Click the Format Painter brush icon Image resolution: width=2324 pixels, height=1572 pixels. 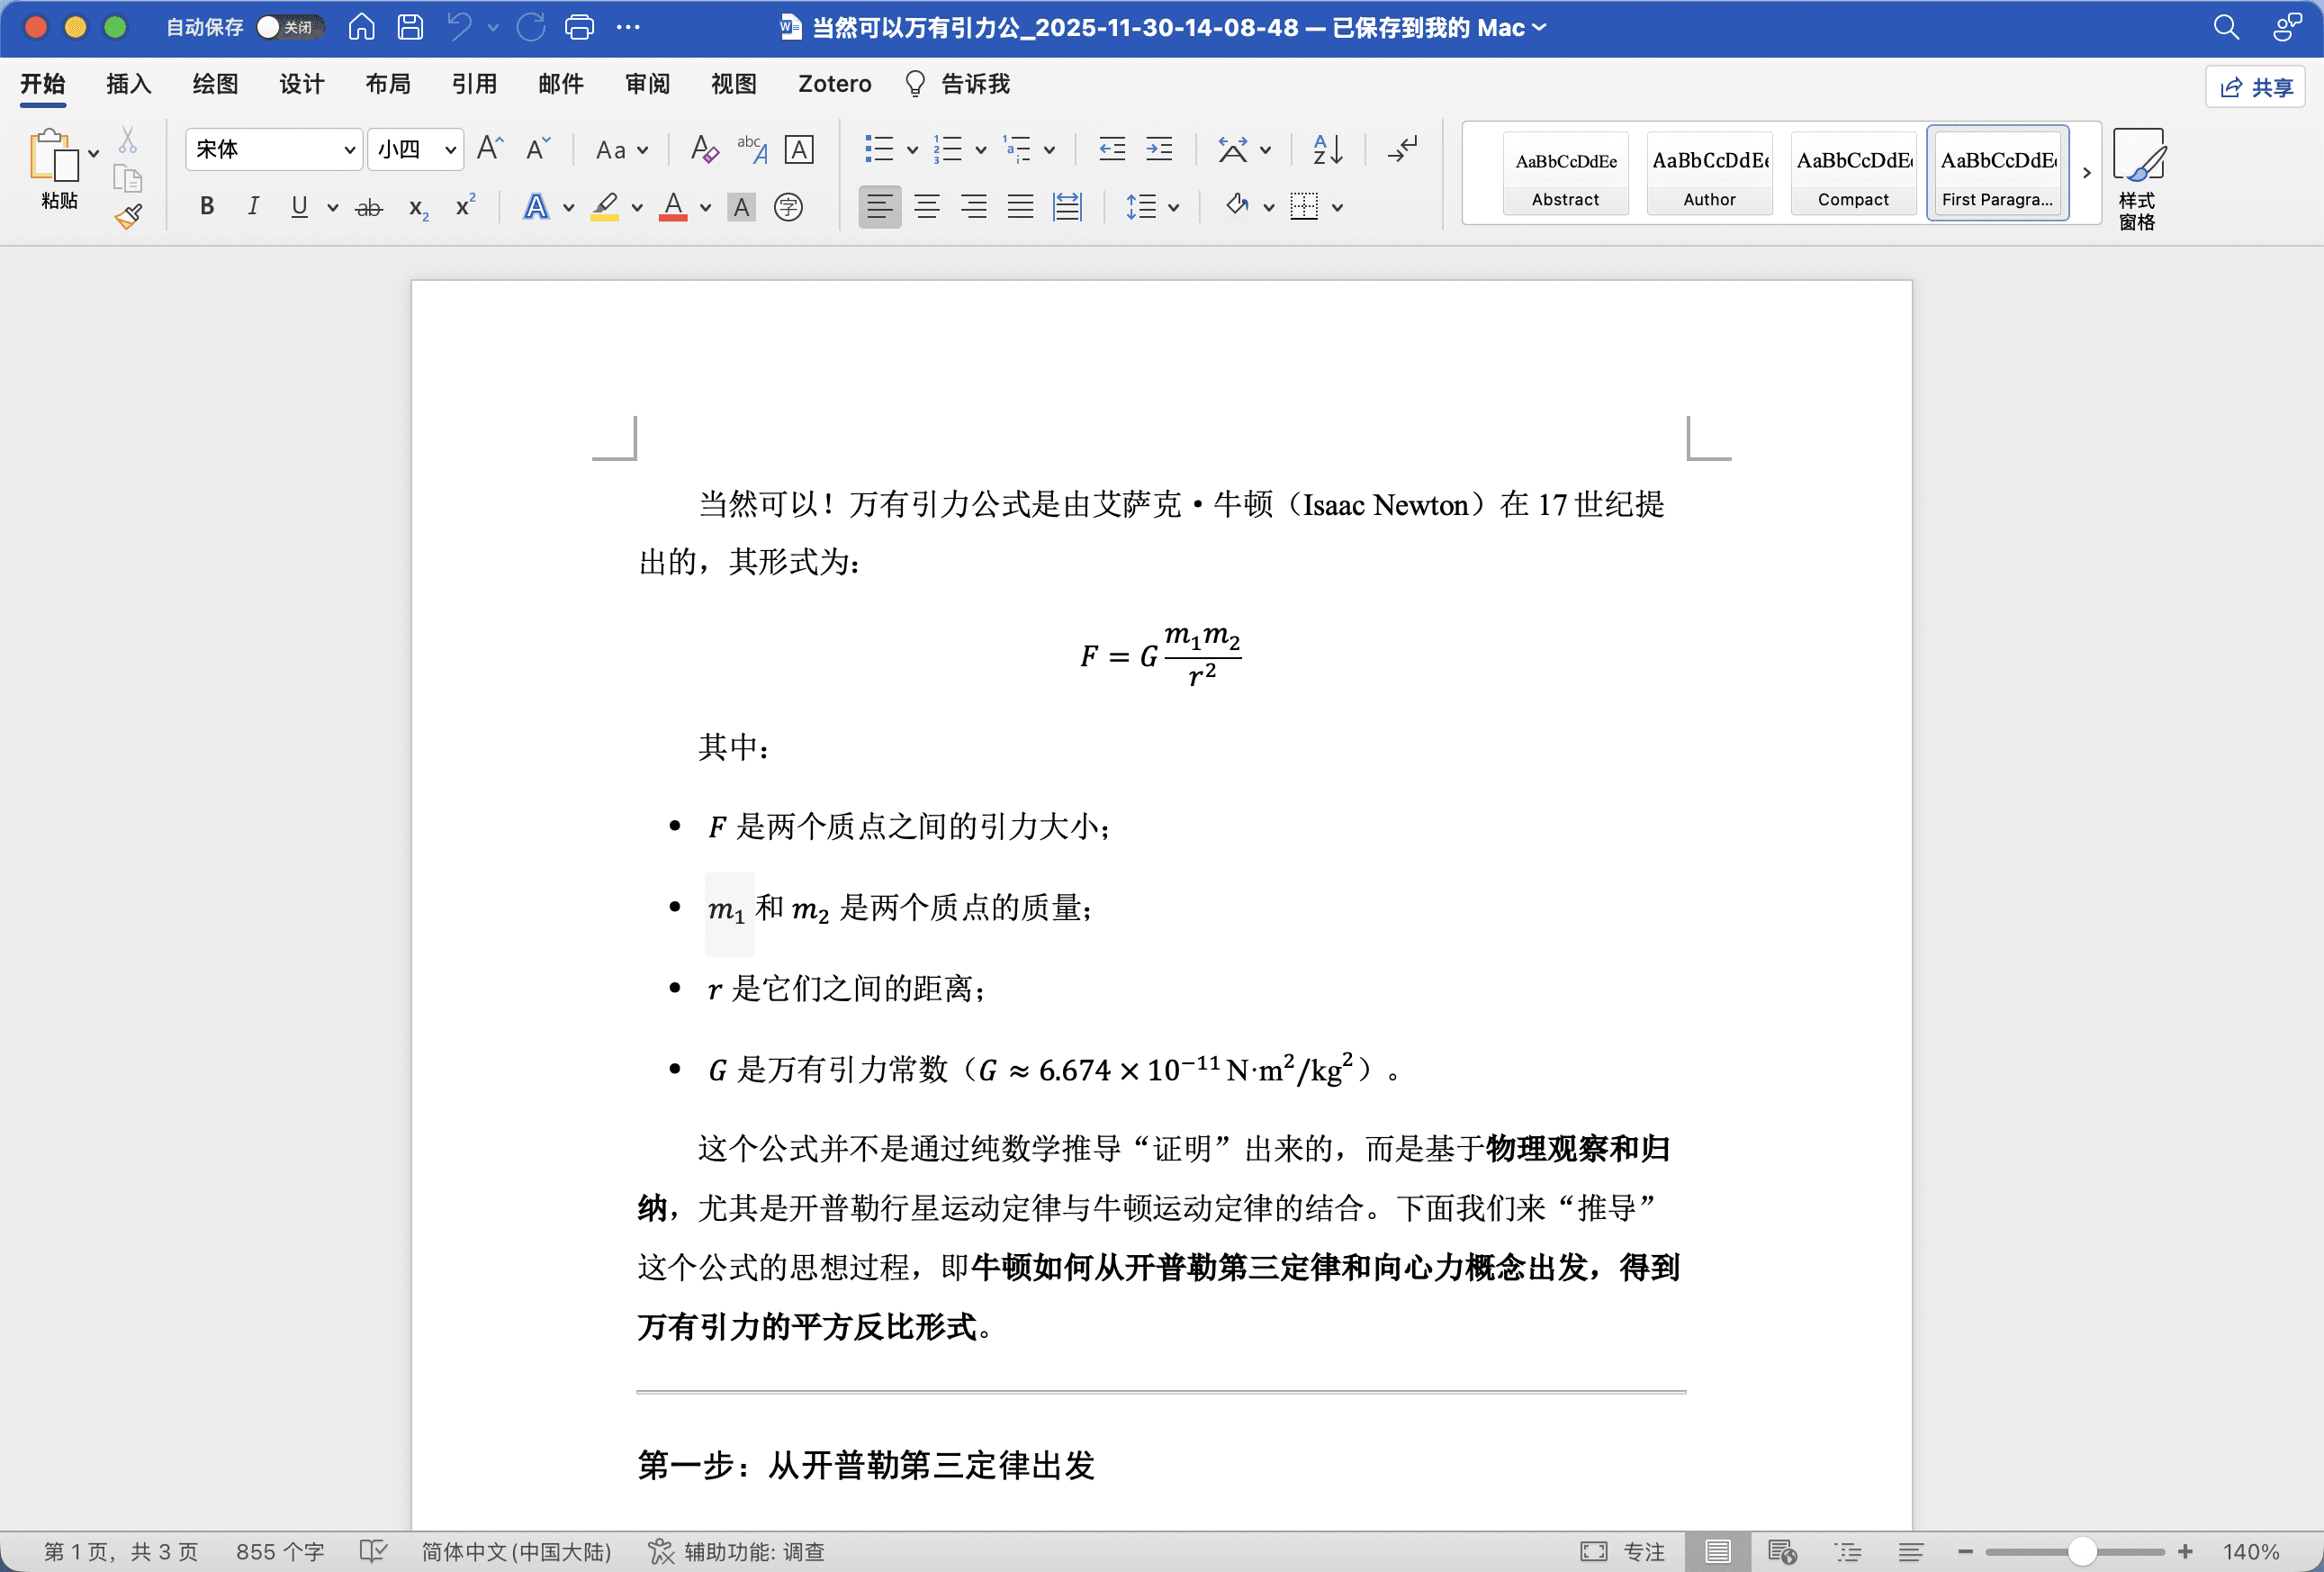point(128,216)
